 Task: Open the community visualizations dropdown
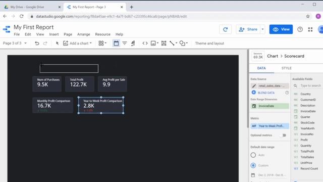(x=102, y=43)
